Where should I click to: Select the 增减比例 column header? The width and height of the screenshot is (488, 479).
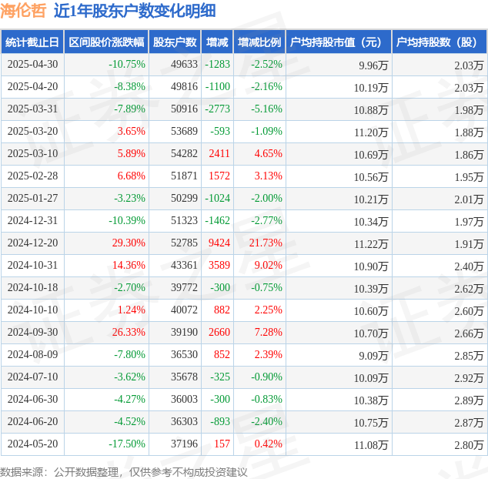pos(259,42)
